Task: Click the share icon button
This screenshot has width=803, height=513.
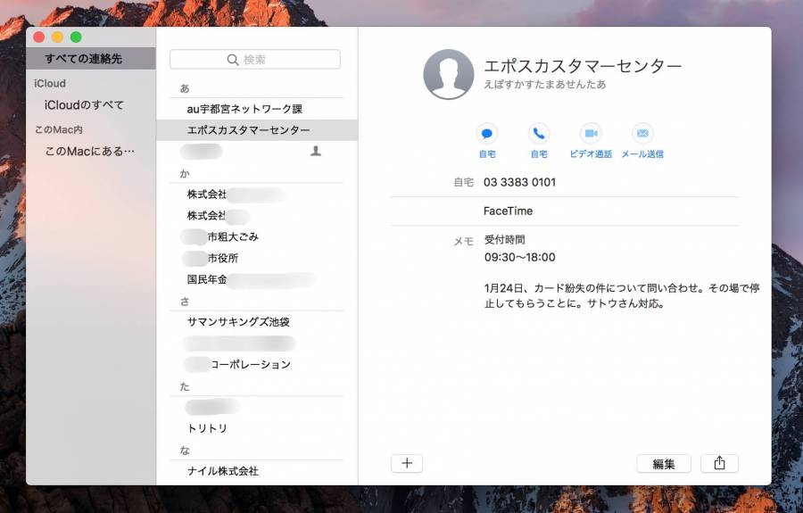Action: click(719, 463)
